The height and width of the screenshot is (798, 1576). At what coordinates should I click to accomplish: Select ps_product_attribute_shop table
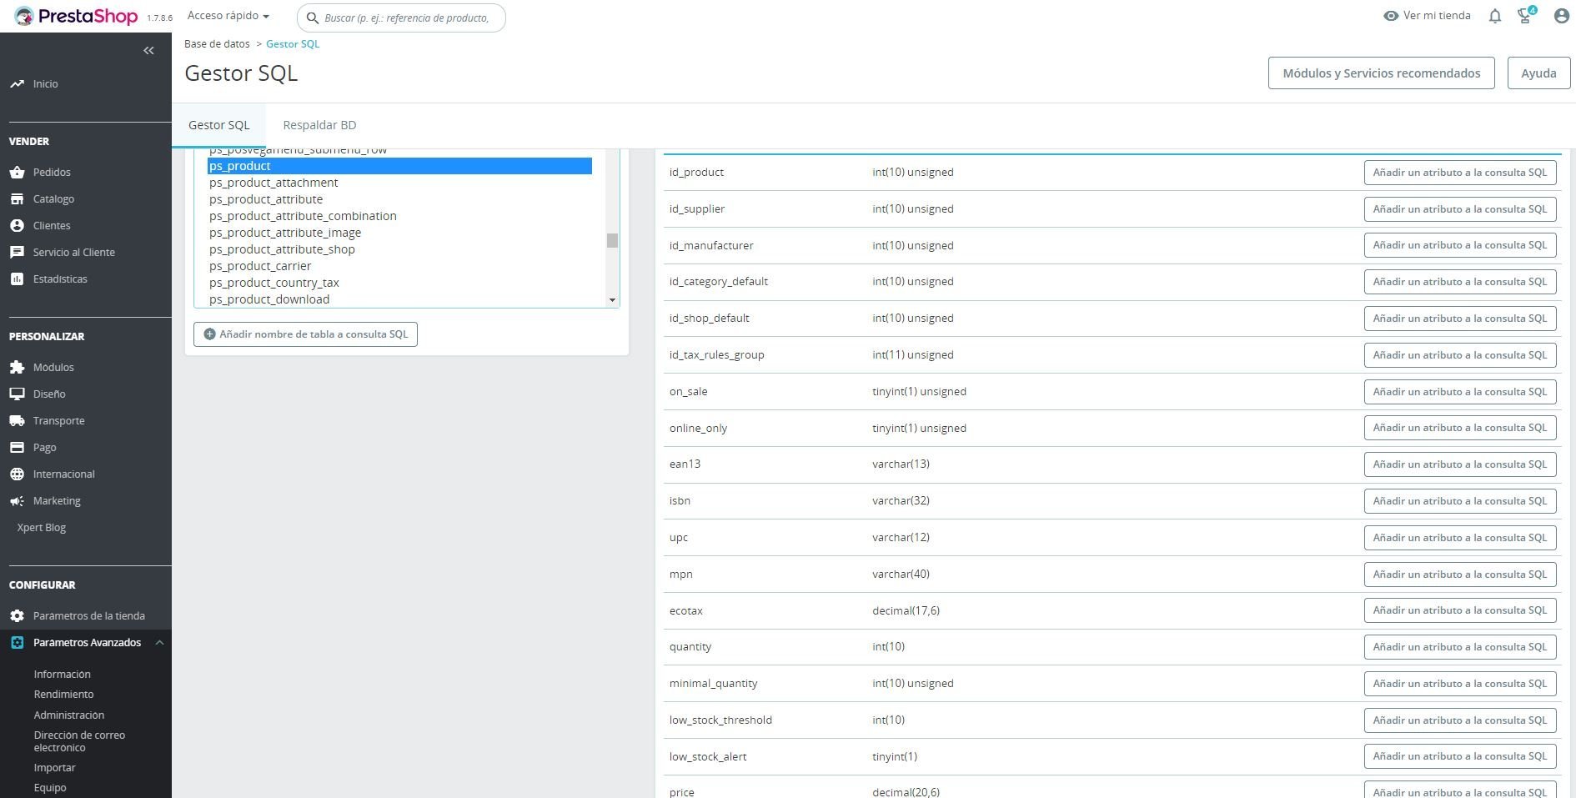(x=399, y=249)
